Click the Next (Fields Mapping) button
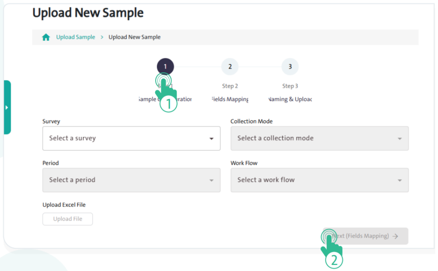The width and height of the screenshot is (438, 271). (366, 236)
